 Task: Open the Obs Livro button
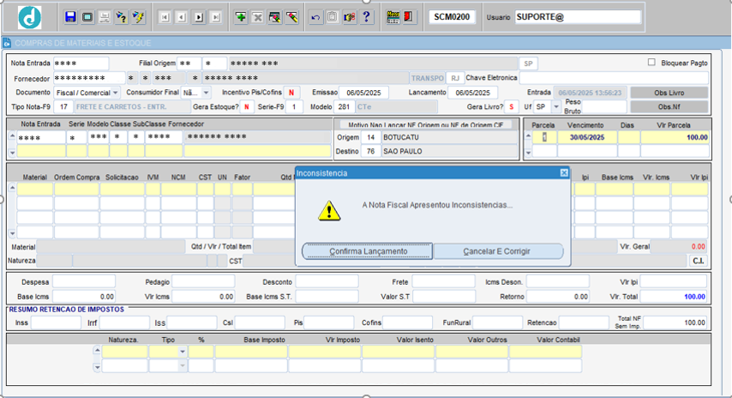(x=669, y=93)
